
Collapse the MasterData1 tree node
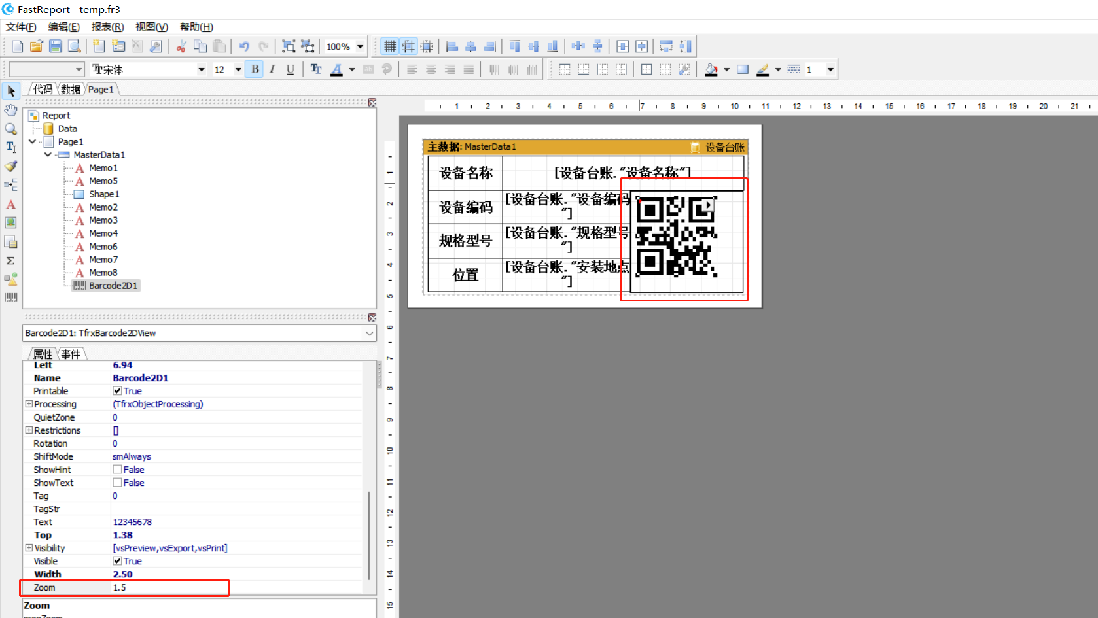click(x=48, y=154)
